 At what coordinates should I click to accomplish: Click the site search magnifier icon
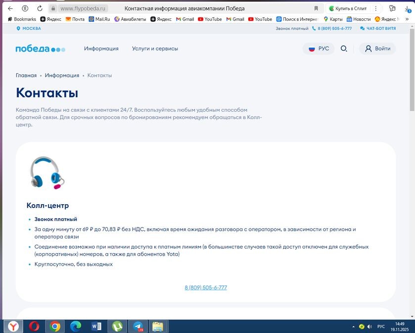tap(344, 49)
